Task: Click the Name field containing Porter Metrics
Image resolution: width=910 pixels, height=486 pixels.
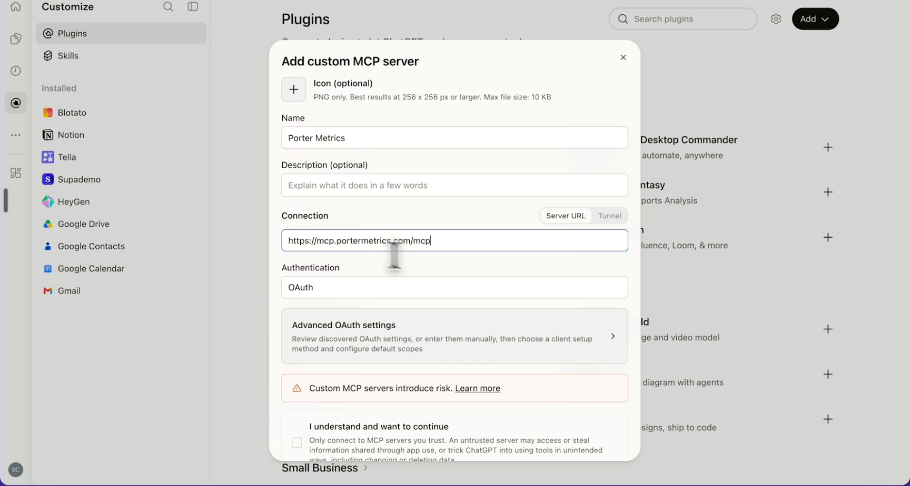Action: 454,138
